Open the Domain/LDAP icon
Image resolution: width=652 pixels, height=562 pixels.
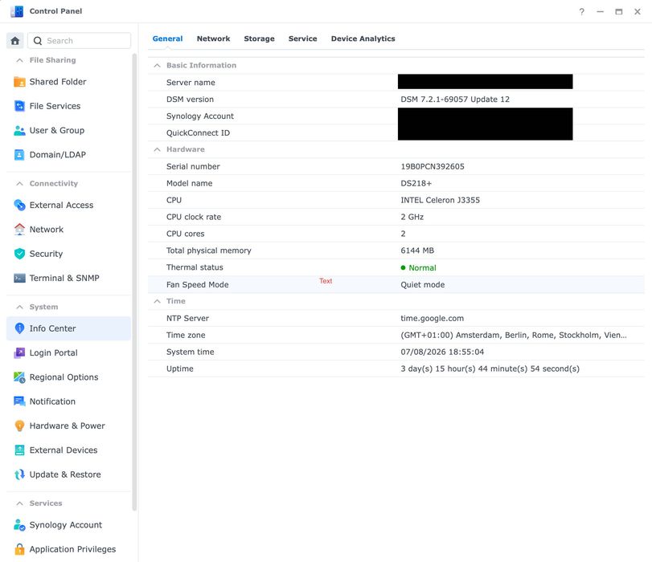pyautogui.click(x=19, y=154)
